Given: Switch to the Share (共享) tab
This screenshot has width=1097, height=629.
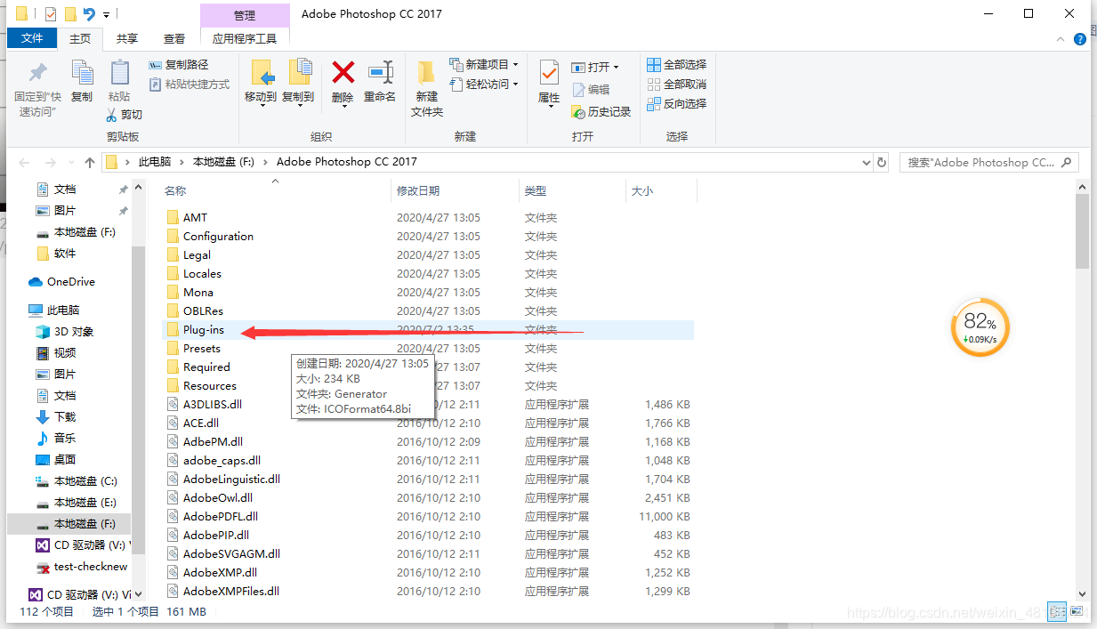Looking at the screenshot, I should [x=127, y=38].
